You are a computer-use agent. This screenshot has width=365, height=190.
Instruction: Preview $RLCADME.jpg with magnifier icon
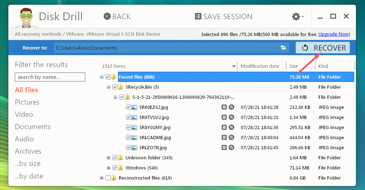point(231,137)
